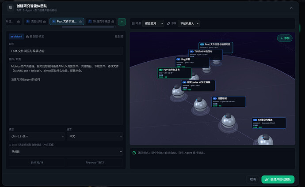
Task: Select the PyPI软件包发布 chief agent card
Action: tap(174, 73)
